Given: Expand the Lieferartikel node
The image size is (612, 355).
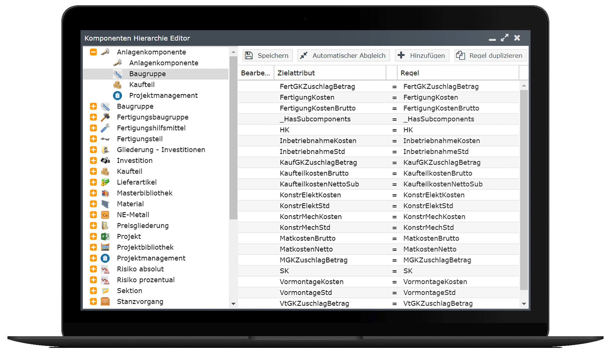Looking at the screenshot, I should (93, 182).
